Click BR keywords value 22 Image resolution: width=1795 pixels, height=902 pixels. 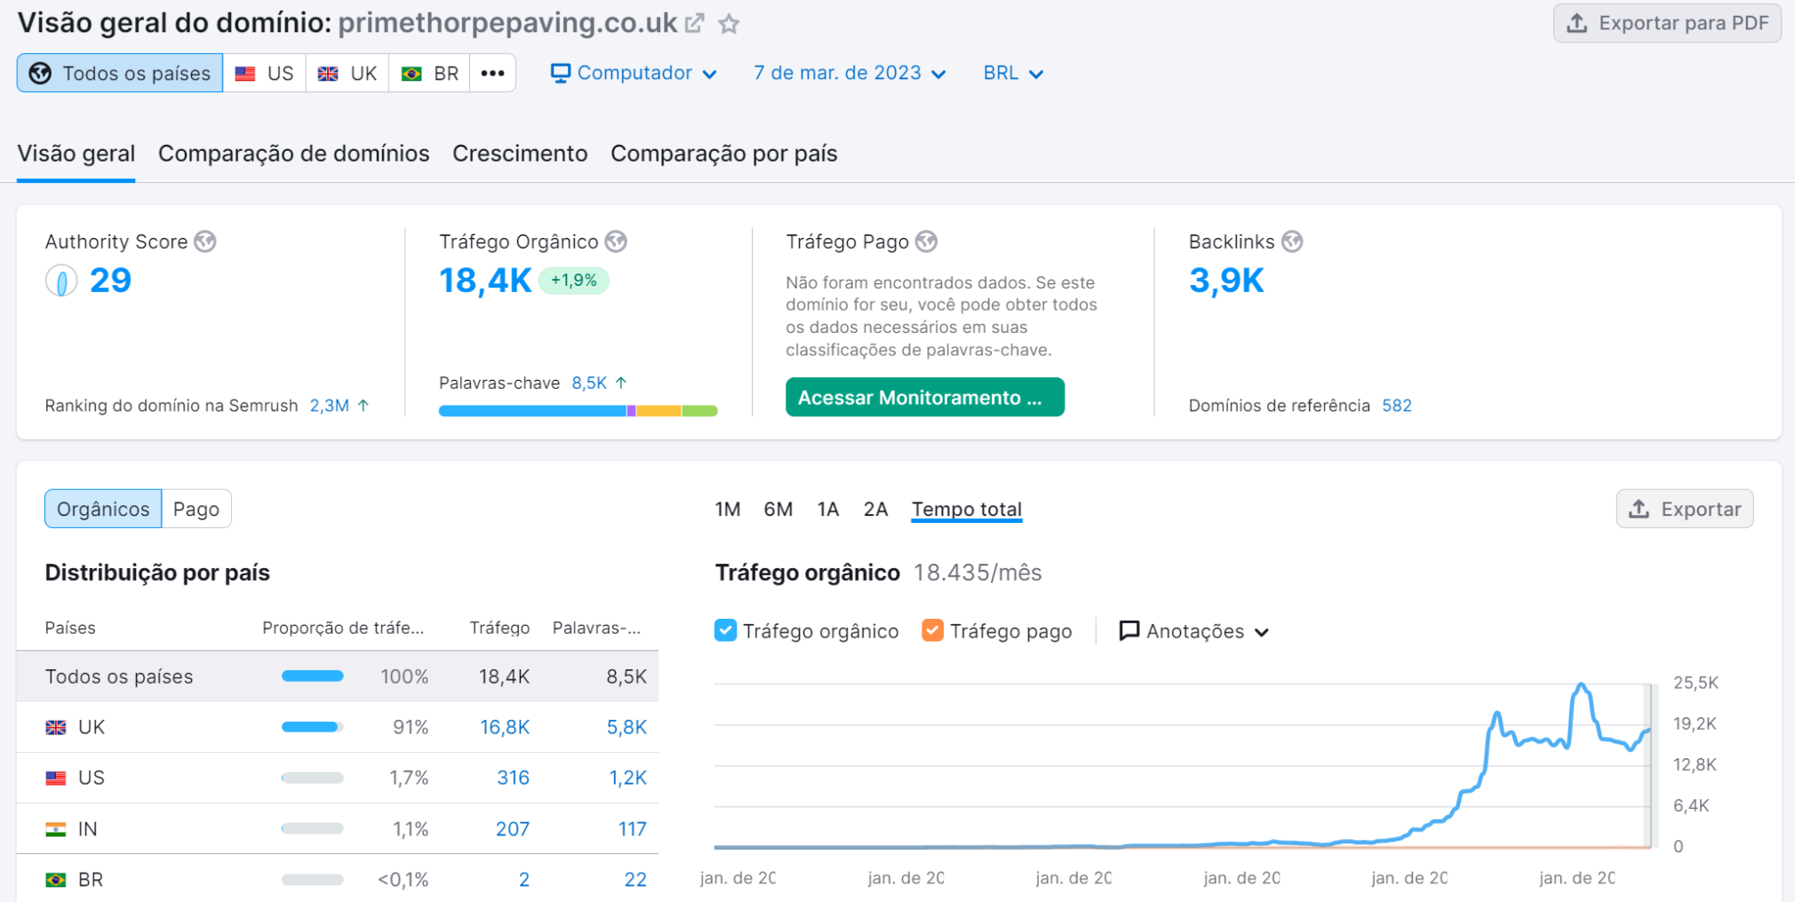click(635, 880)
